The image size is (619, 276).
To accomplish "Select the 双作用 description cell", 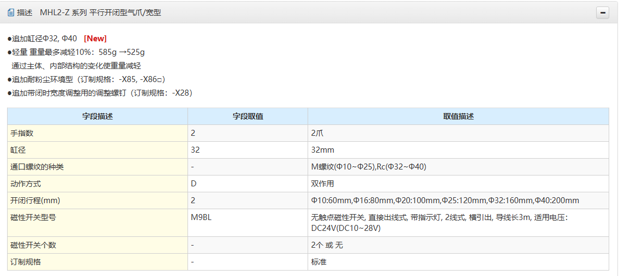I will (x=322, y=184).
